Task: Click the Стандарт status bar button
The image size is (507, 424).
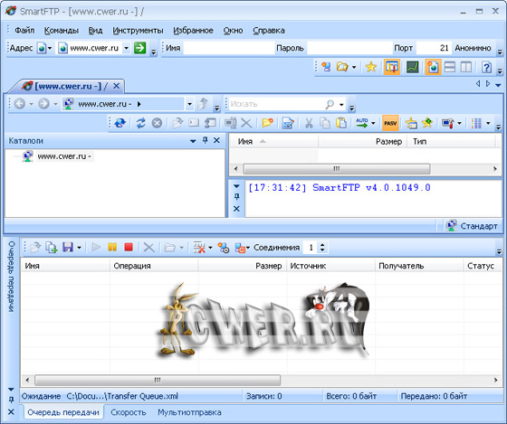Action: [473, 226]
